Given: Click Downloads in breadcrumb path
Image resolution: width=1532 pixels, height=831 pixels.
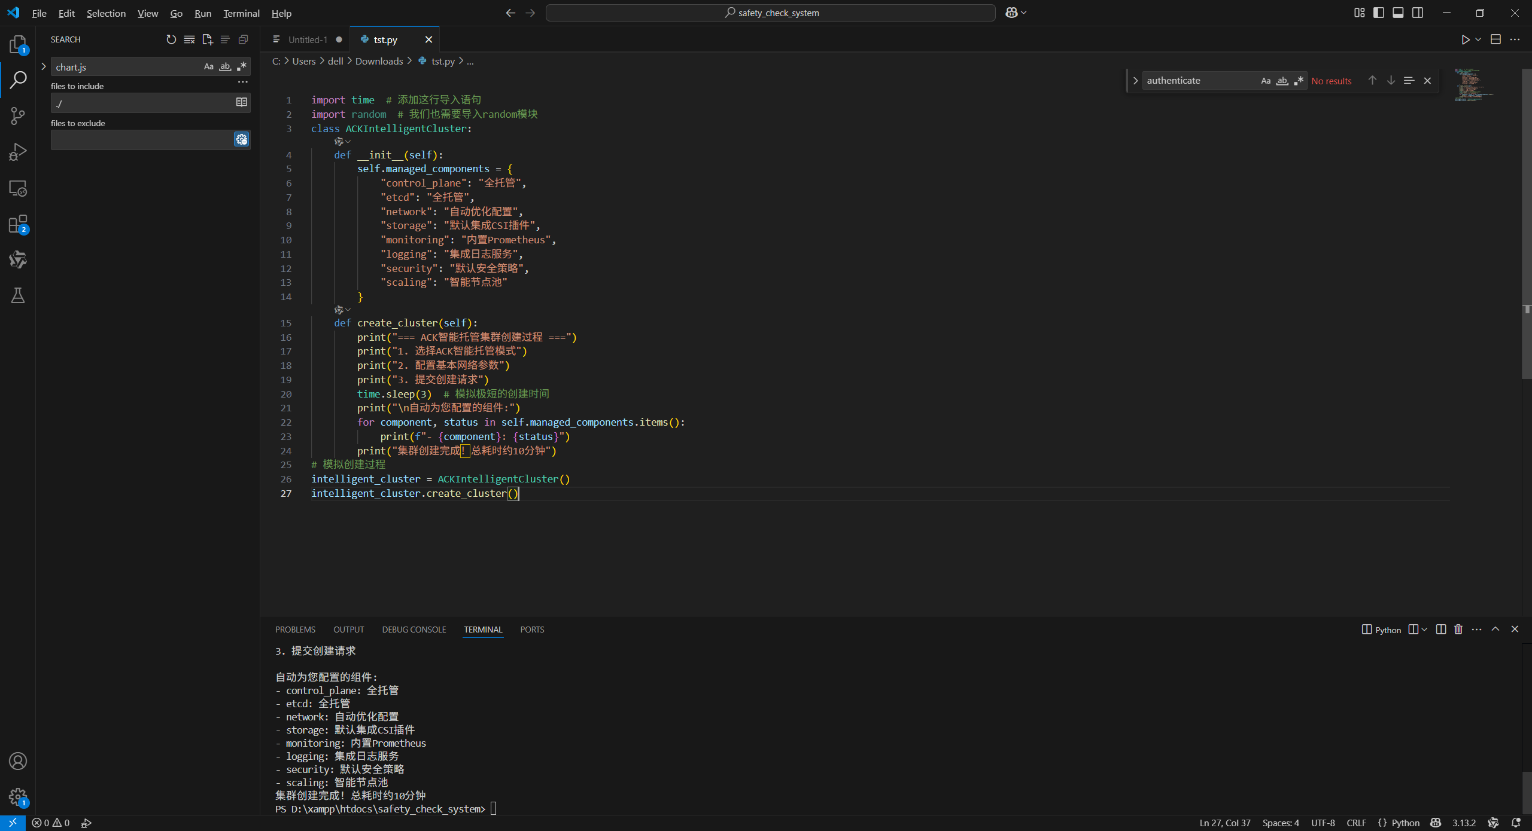Looking at the screenshot, I should coord(379,61).
